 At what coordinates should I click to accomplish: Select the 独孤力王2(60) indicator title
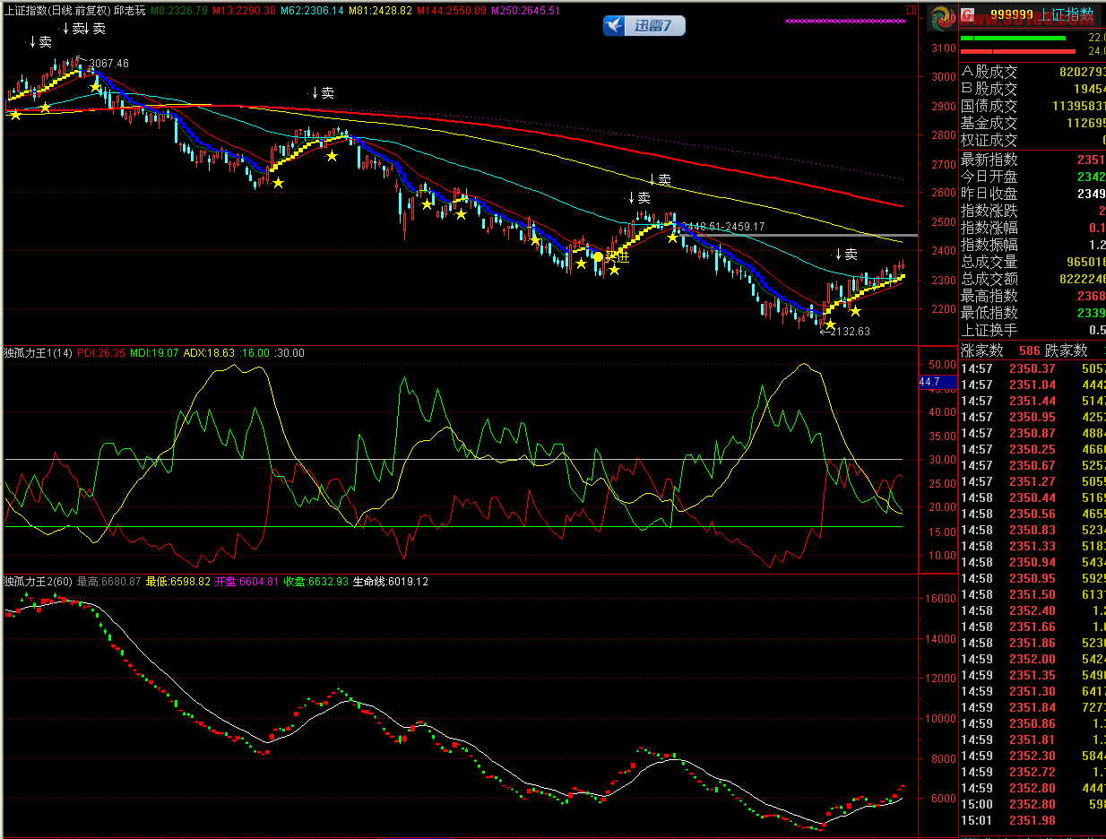(x=38, y=582)
